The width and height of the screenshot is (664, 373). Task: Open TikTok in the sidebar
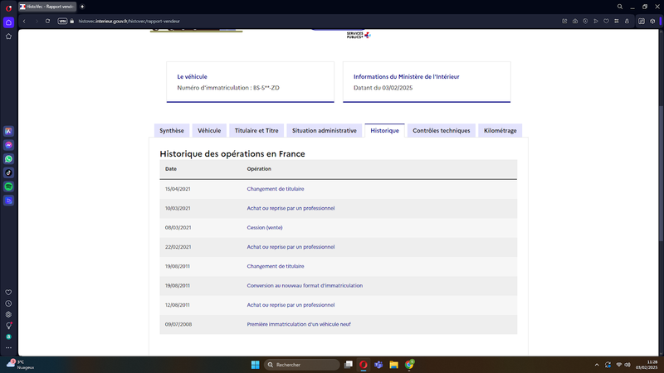click(x=8, y=172)
